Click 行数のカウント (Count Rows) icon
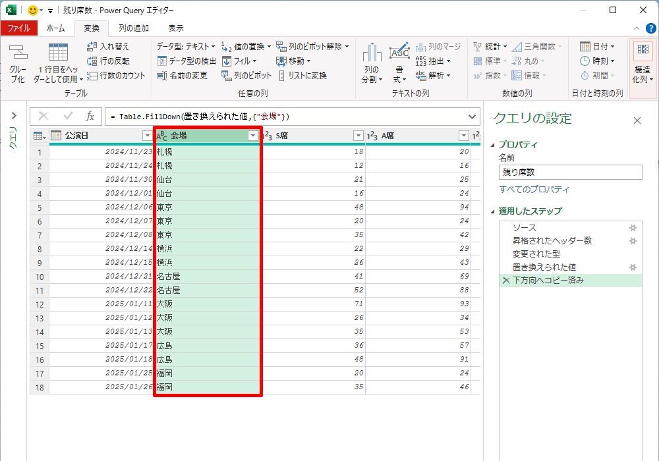The width and height of the screenshot is (659, 461). [93, 76]
